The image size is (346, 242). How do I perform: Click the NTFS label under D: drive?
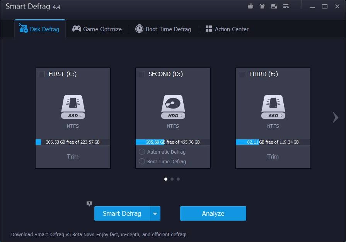click(173, 126)
